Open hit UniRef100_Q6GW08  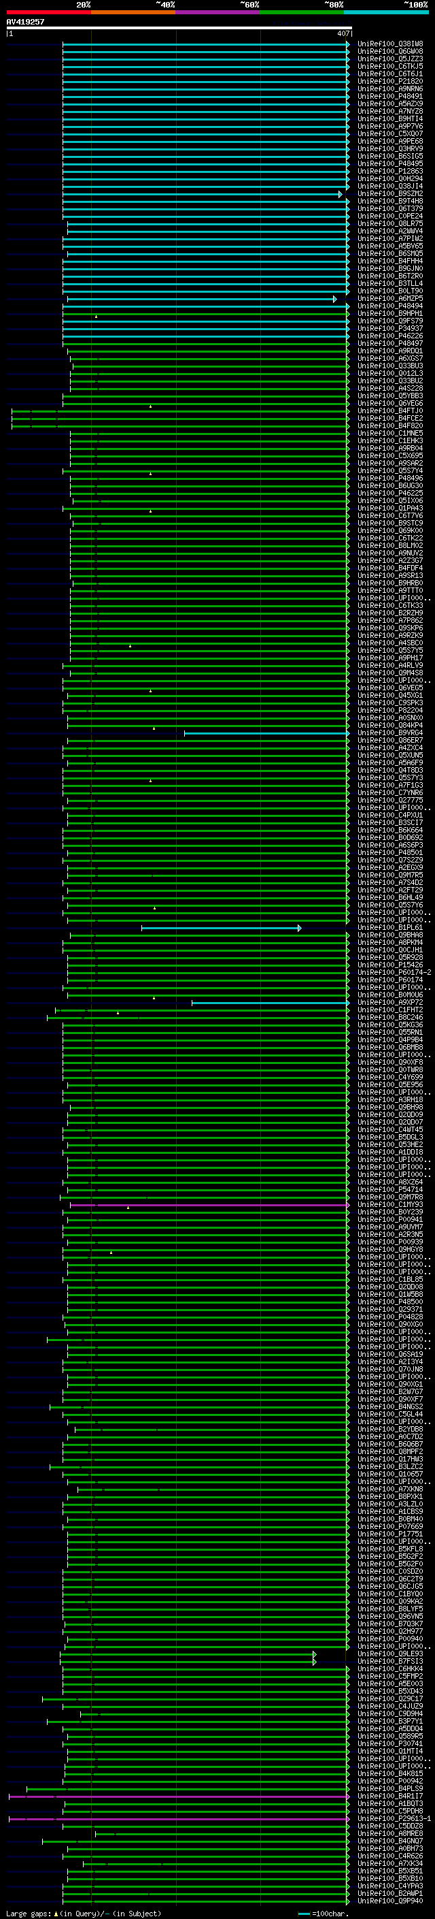(390, 52)
